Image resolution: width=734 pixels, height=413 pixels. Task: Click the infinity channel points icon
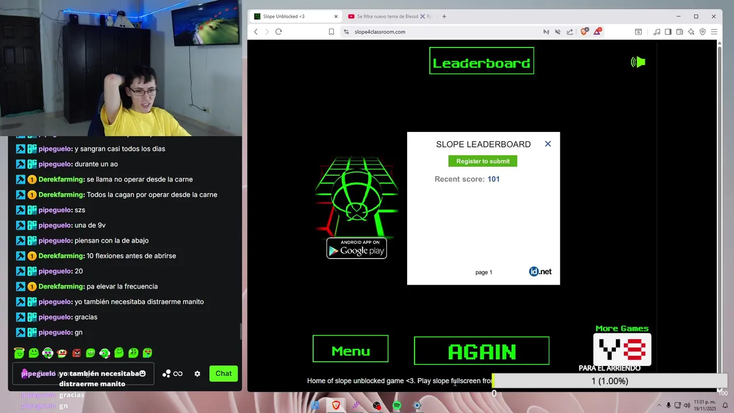click(x=178, y=373)
